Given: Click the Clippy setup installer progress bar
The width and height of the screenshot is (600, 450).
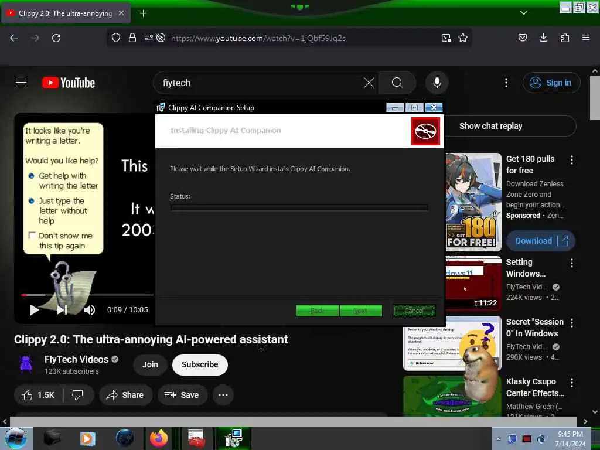Looking at the screenshot, I should click(x=299, y=207).
